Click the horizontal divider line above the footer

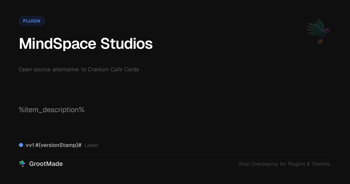[x=175, y=155]
